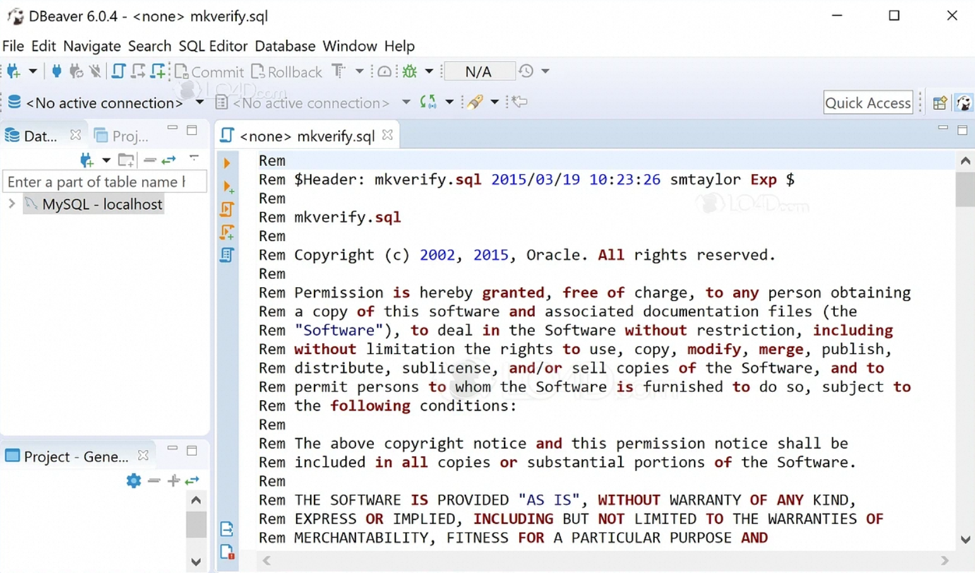
Task: Execute SQL statement in a new tab
Action: pyautogui.click(x=229, y=187)
